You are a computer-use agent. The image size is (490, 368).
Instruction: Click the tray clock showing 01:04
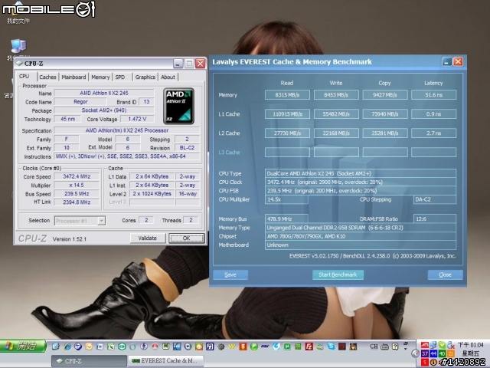(470, 345)
